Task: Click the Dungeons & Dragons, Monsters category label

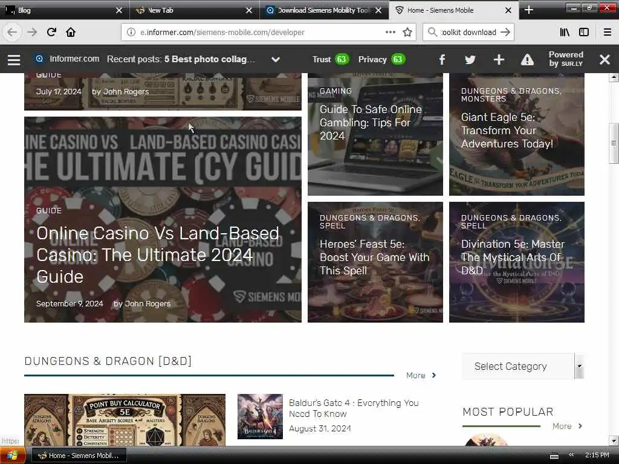Action: pos(511,95)
